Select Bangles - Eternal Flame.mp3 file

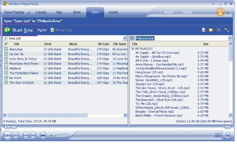click(154, 112)
